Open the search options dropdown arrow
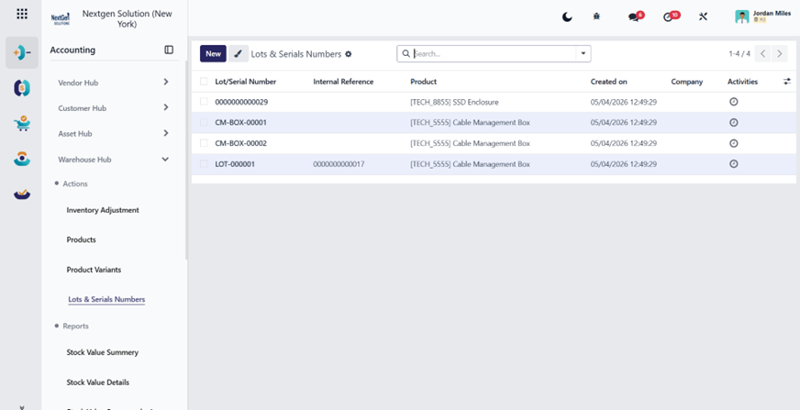 (x=583, y=53)
